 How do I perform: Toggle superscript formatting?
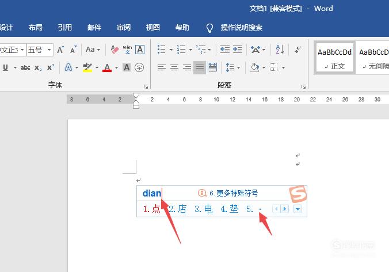coord(51,67)
